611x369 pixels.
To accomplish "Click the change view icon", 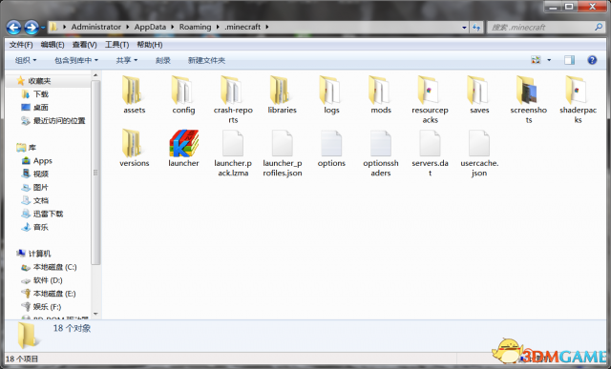I will (537, 60).
